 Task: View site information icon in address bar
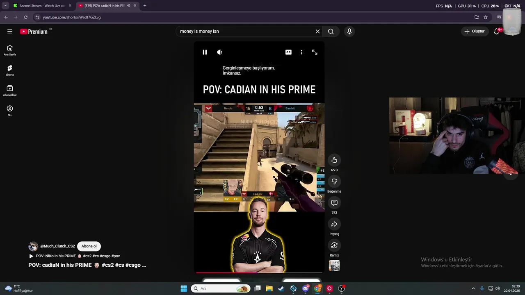point(37,17)
